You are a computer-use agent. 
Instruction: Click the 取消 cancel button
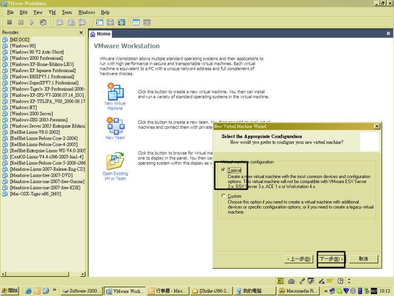[363, 259]
